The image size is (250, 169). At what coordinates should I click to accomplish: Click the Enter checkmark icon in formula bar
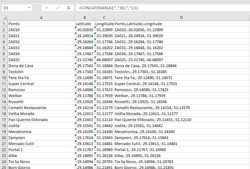(58, 8)
